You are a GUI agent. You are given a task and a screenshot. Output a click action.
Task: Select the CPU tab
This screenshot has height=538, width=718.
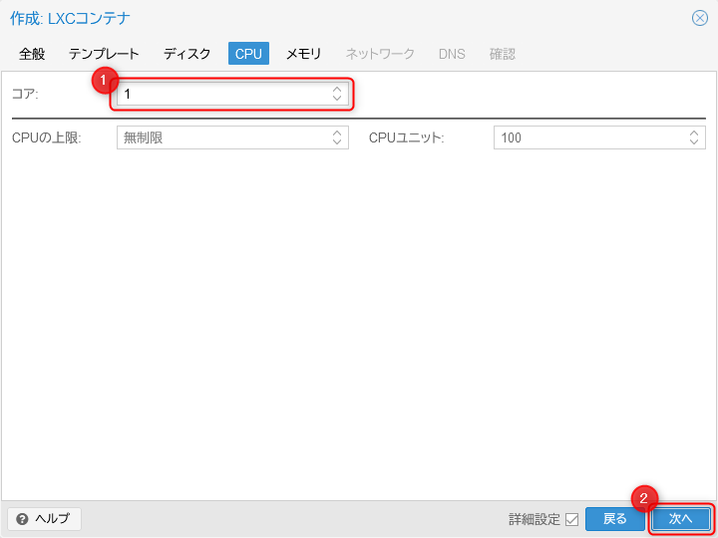[x=248, y=54]
